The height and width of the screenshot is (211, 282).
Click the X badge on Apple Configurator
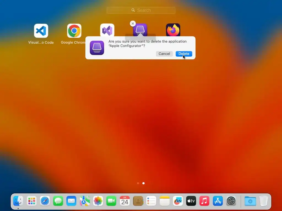coord(133,24)
